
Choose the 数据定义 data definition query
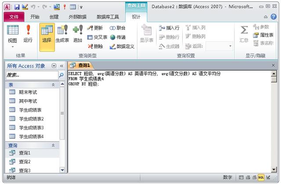(122, 46)
